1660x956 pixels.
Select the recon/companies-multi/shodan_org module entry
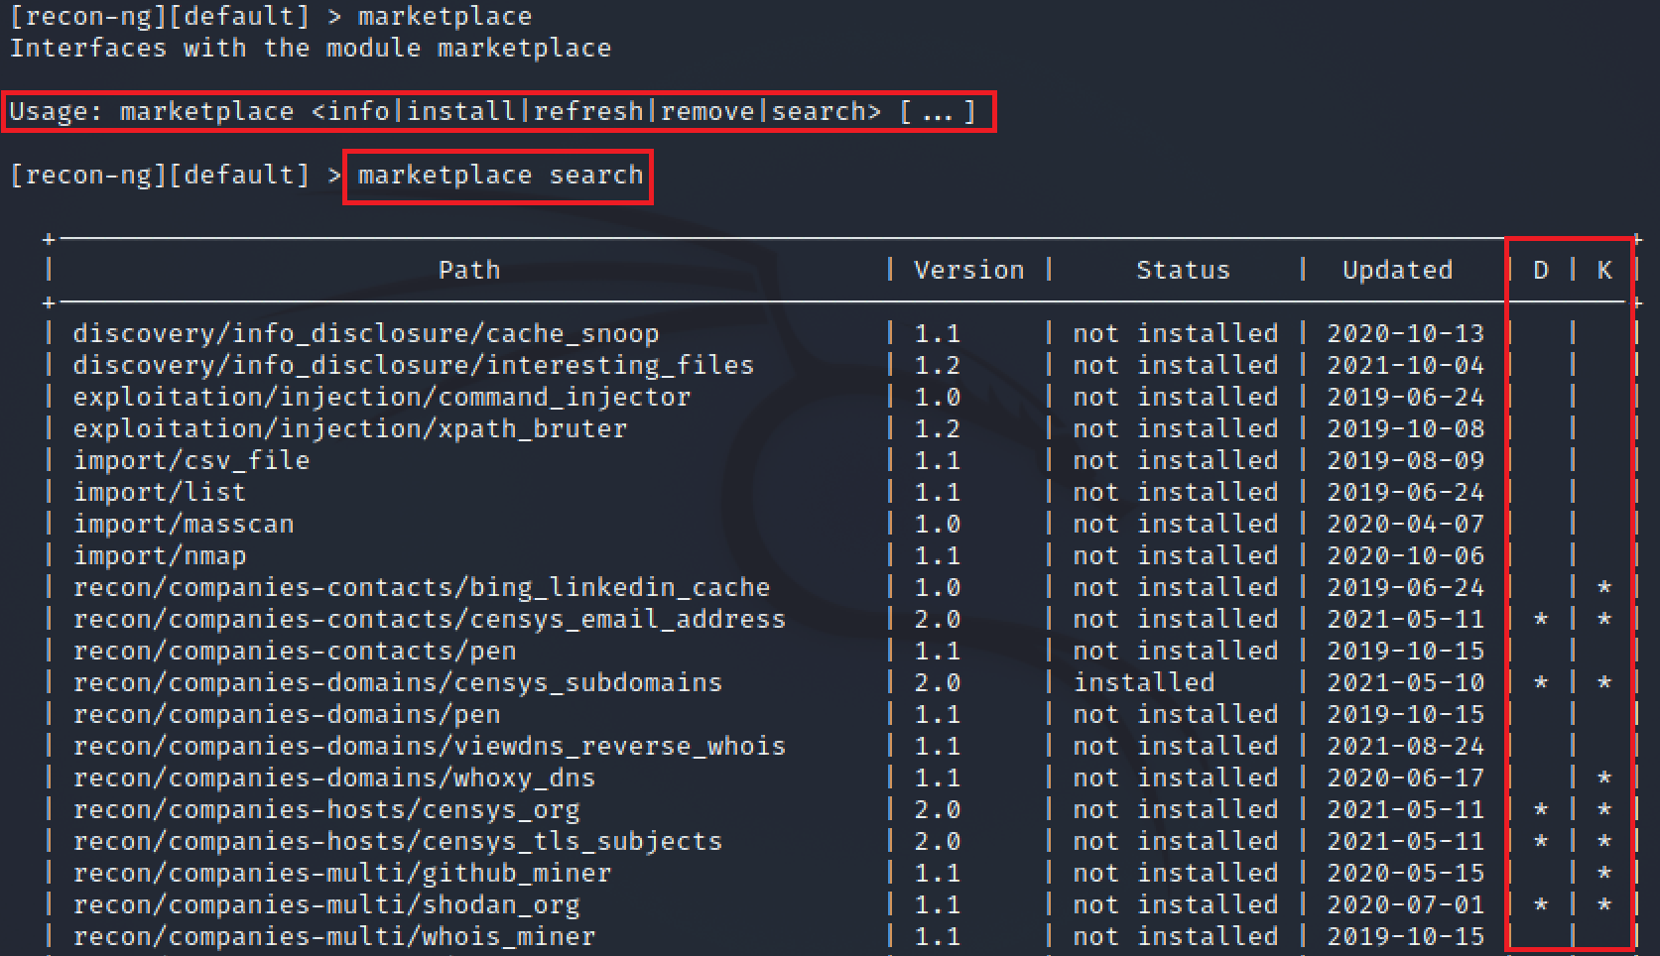tap(326, 903)
